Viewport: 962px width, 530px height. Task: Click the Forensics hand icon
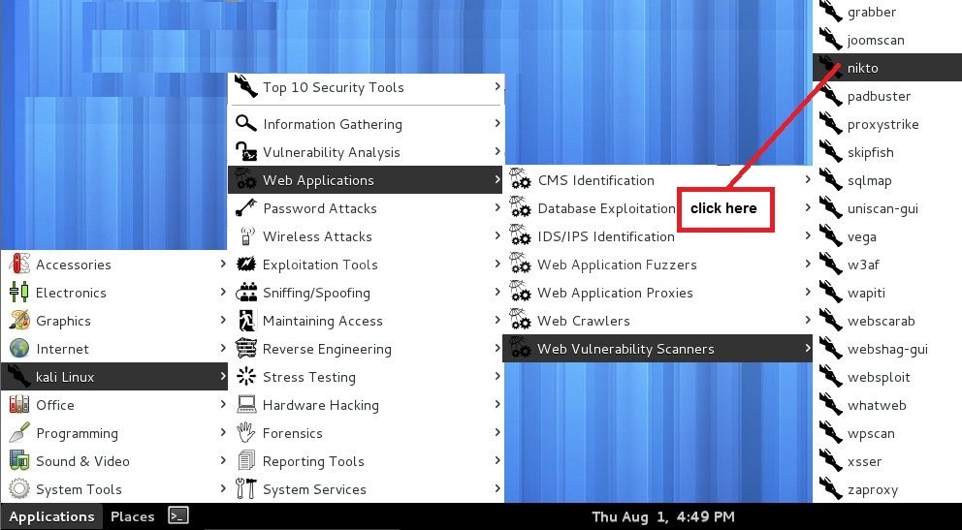[x=246, y=432]
